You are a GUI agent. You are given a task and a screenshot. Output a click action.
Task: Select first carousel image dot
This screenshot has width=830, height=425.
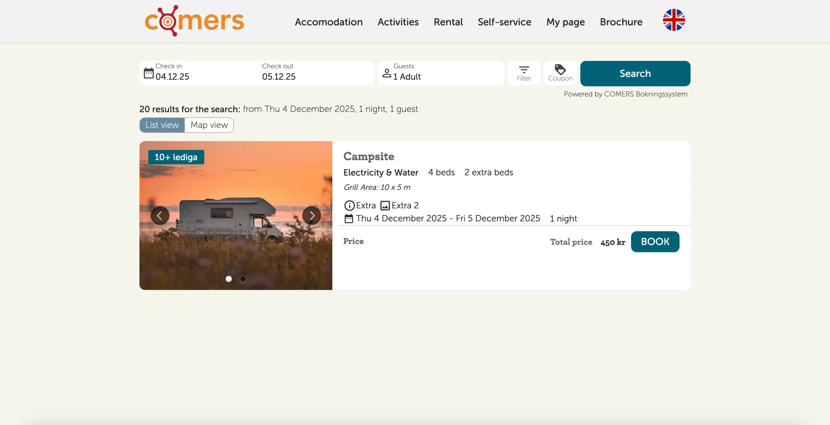[x=229, y=279]
